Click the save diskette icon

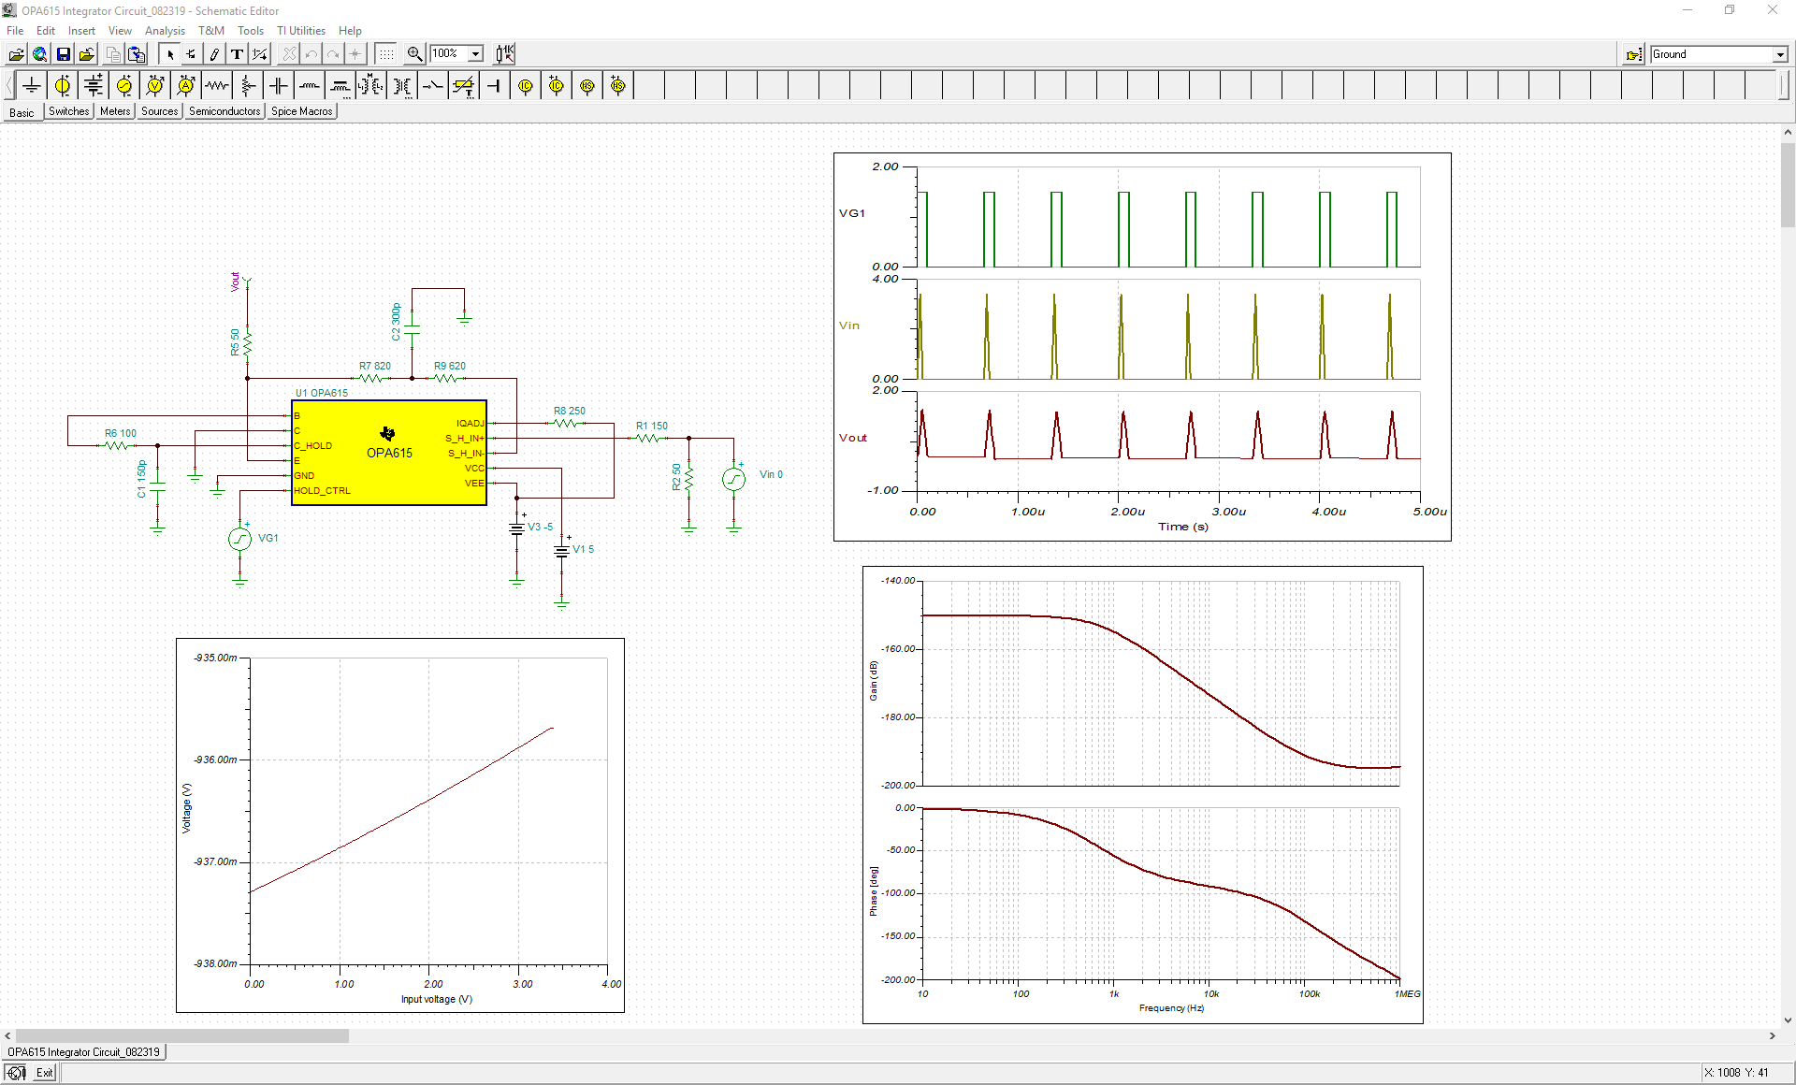pos(64,54)
